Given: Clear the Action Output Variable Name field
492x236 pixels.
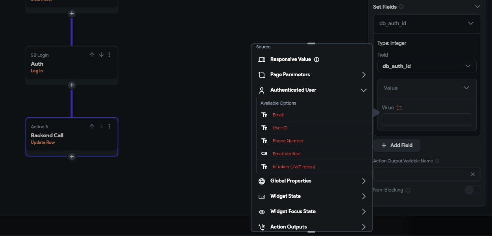Looking at the screenshot, I should point(472,174).
